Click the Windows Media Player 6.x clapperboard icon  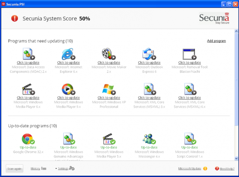(x=28, y=89)
